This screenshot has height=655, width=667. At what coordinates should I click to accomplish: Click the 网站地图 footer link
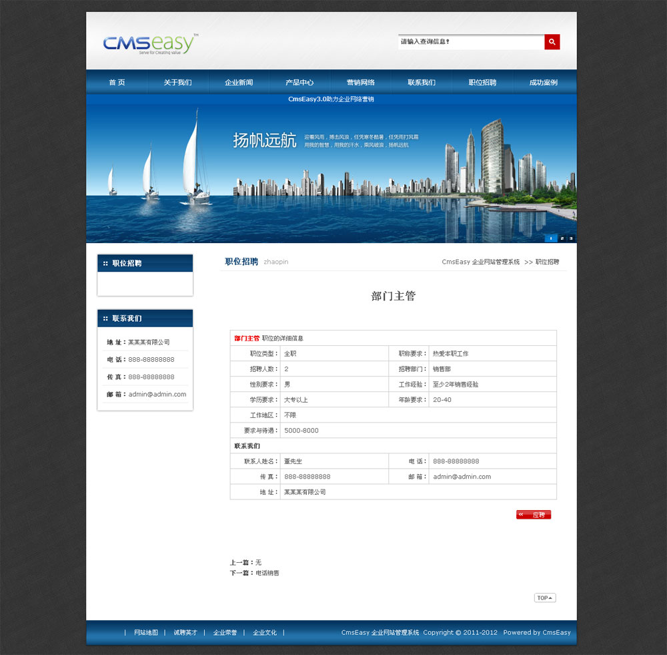click(146, 632)
